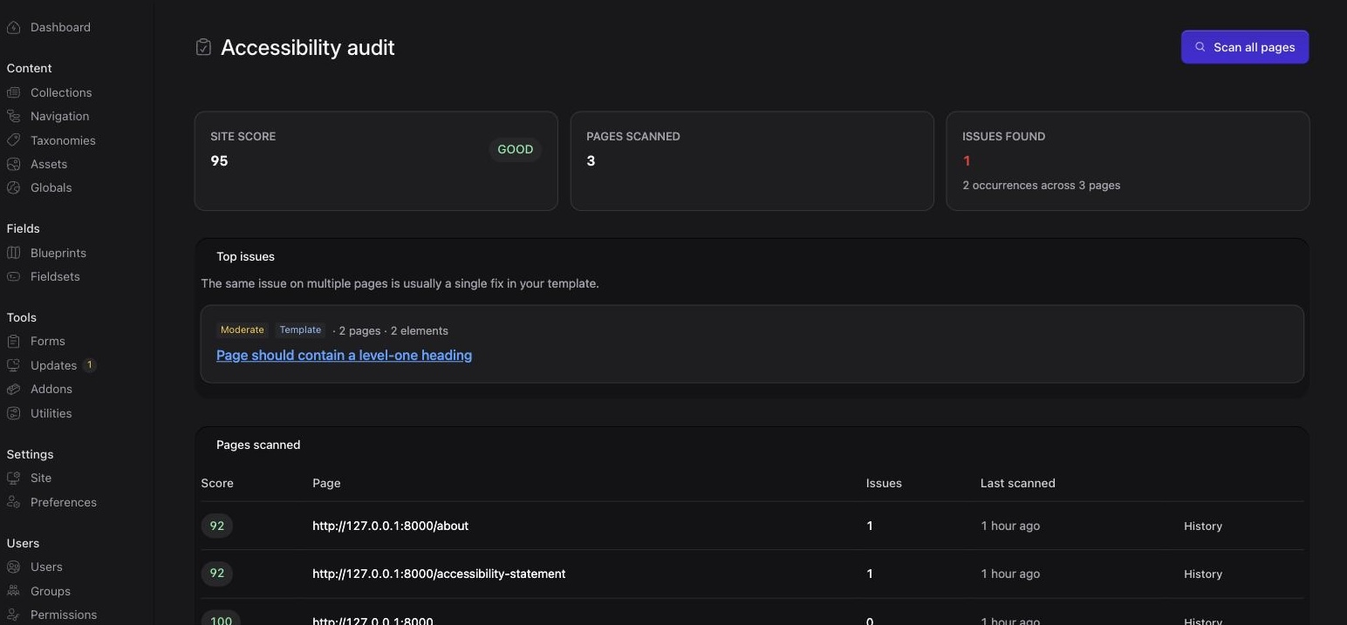The height and width of the screenshot is (625, 1347).
Task: Click the GOOD site score badge
Action: (516, 149)
